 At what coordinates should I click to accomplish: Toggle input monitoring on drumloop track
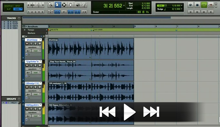point(31,44)
